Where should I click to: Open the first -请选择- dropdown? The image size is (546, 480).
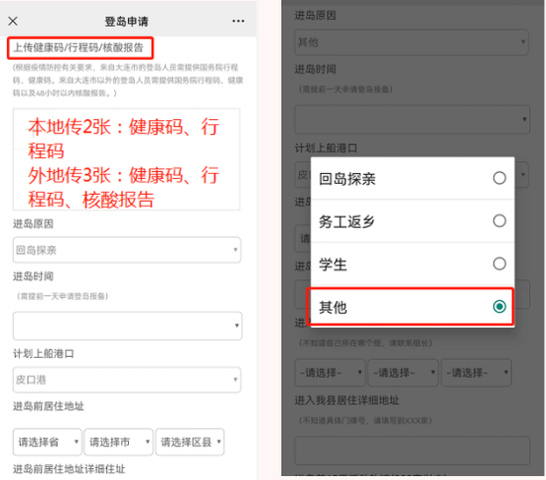click(330, 373)
